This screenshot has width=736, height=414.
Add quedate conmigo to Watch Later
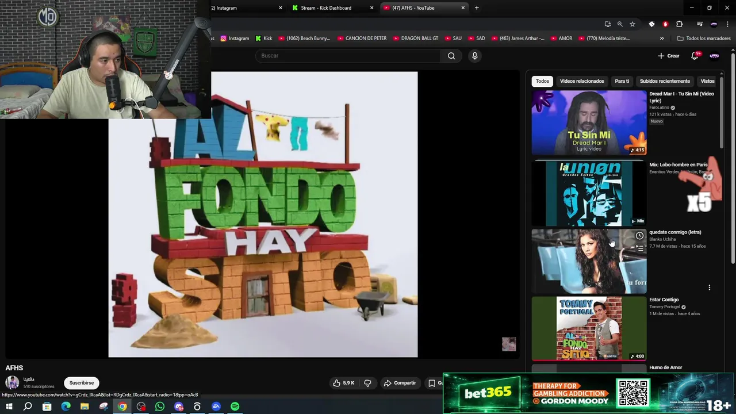pyautogui.click(x=639, y=236)
